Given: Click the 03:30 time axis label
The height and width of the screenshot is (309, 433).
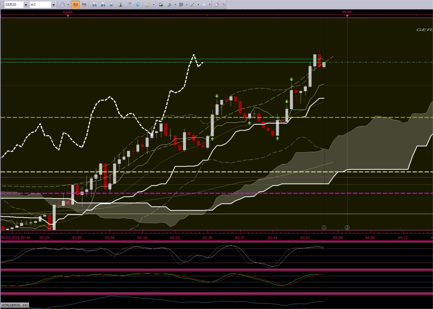Looking at the screenshot, I should tap(207, 238).
